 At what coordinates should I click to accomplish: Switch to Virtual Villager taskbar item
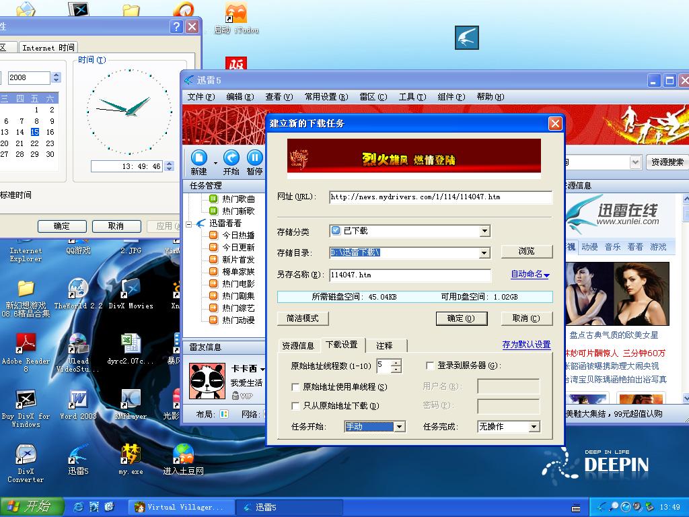pos(180,507)
